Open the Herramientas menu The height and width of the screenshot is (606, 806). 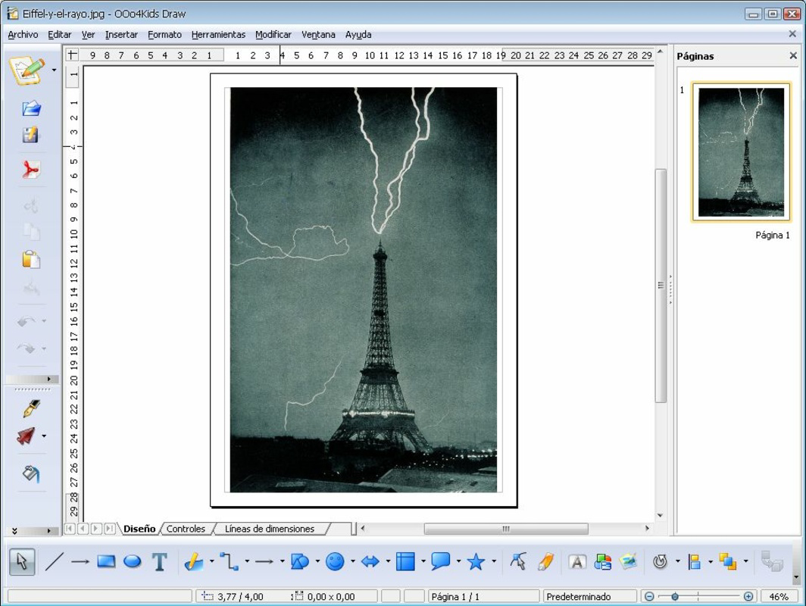pos(218,35)
